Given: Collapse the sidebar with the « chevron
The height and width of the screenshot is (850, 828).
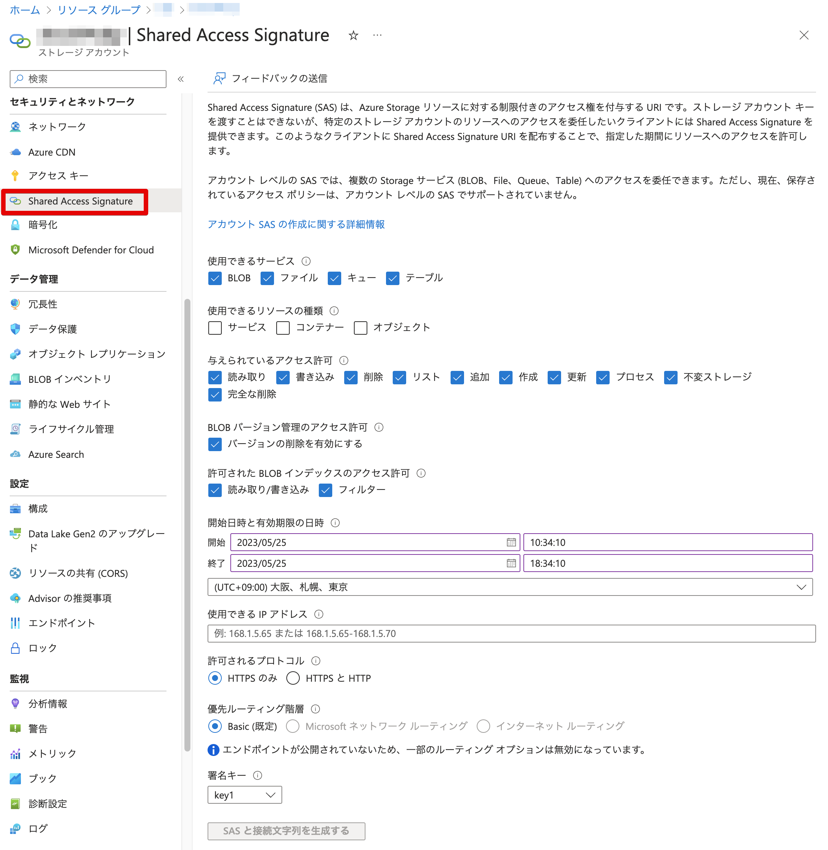Looking at the screenshot, I should (181, 79).
